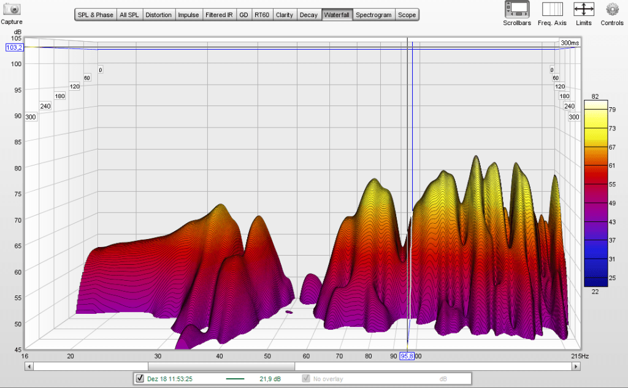This screenshot has width=628, height=388.
Task: Uncheck the Dez 18 11:53:25 measurement checkbox
Action: point(140,378)
